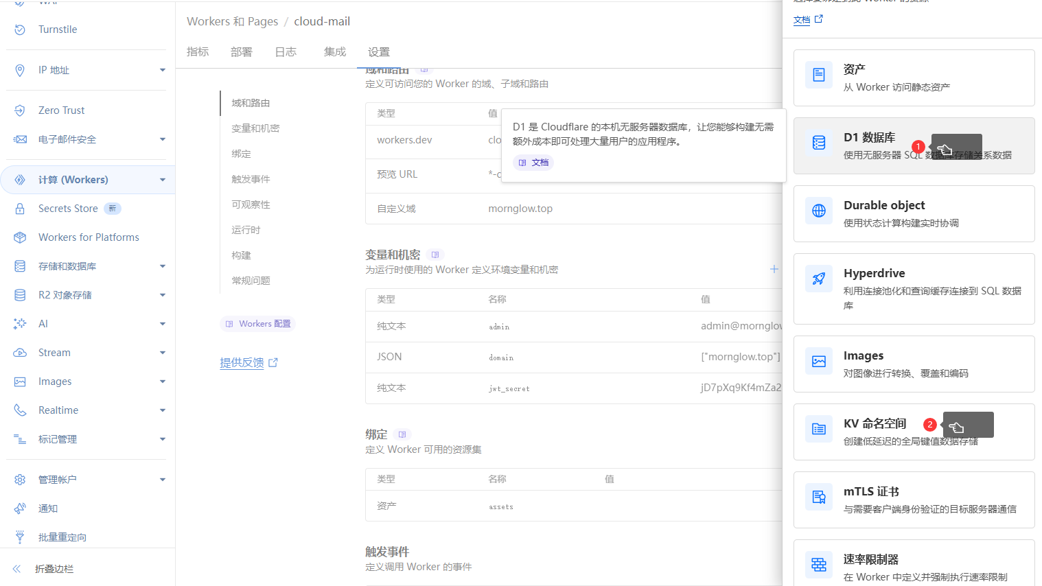Click the Turnstile icon in sidebar
Screen dimensions: 1042x586
coord(20,30)
